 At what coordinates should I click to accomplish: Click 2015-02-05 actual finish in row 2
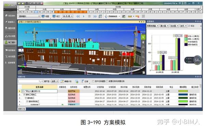coord(159,94)
